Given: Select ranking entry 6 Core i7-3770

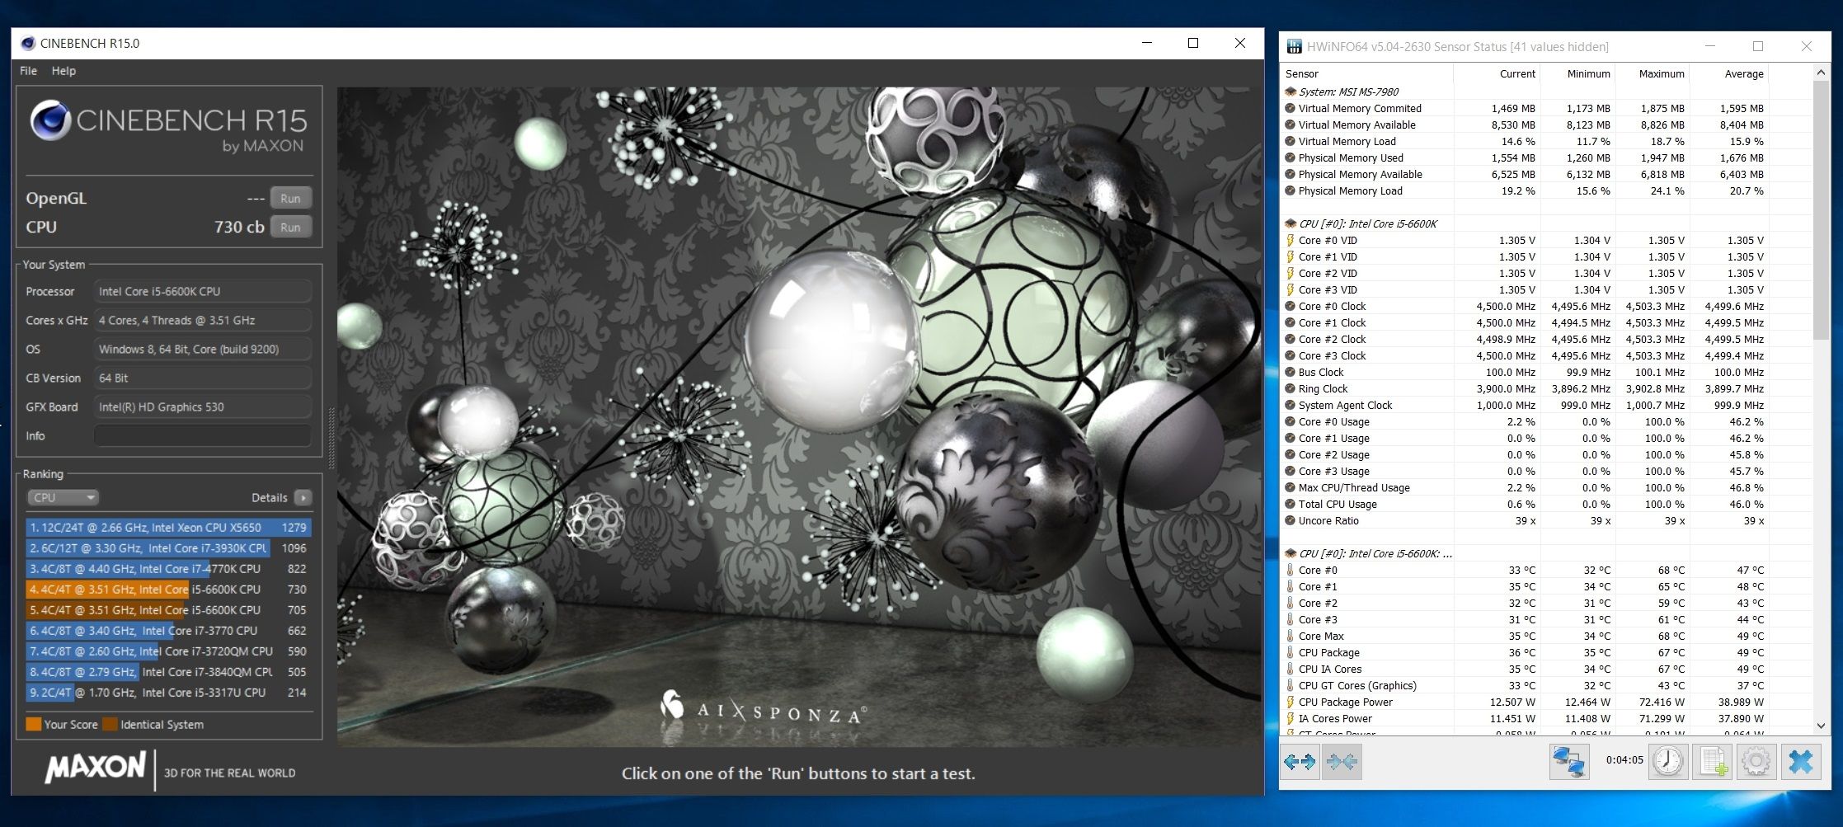Looking at the screenshot, I should pyautogui.click(x=168, y=631).
